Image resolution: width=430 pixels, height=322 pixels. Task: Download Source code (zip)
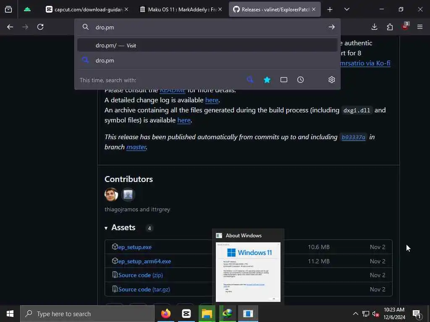140,275
